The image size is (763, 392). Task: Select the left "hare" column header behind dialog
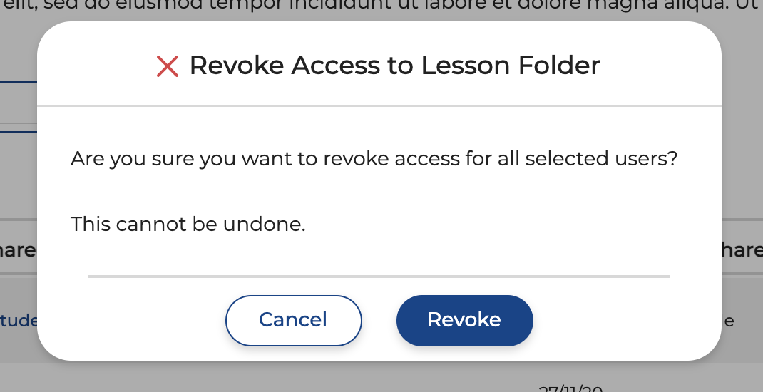click(x=18, y=250)
